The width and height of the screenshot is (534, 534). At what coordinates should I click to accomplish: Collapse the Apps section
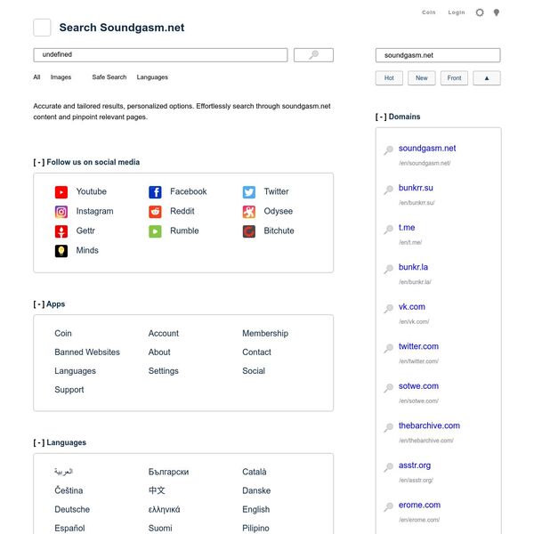click(38, 304)
